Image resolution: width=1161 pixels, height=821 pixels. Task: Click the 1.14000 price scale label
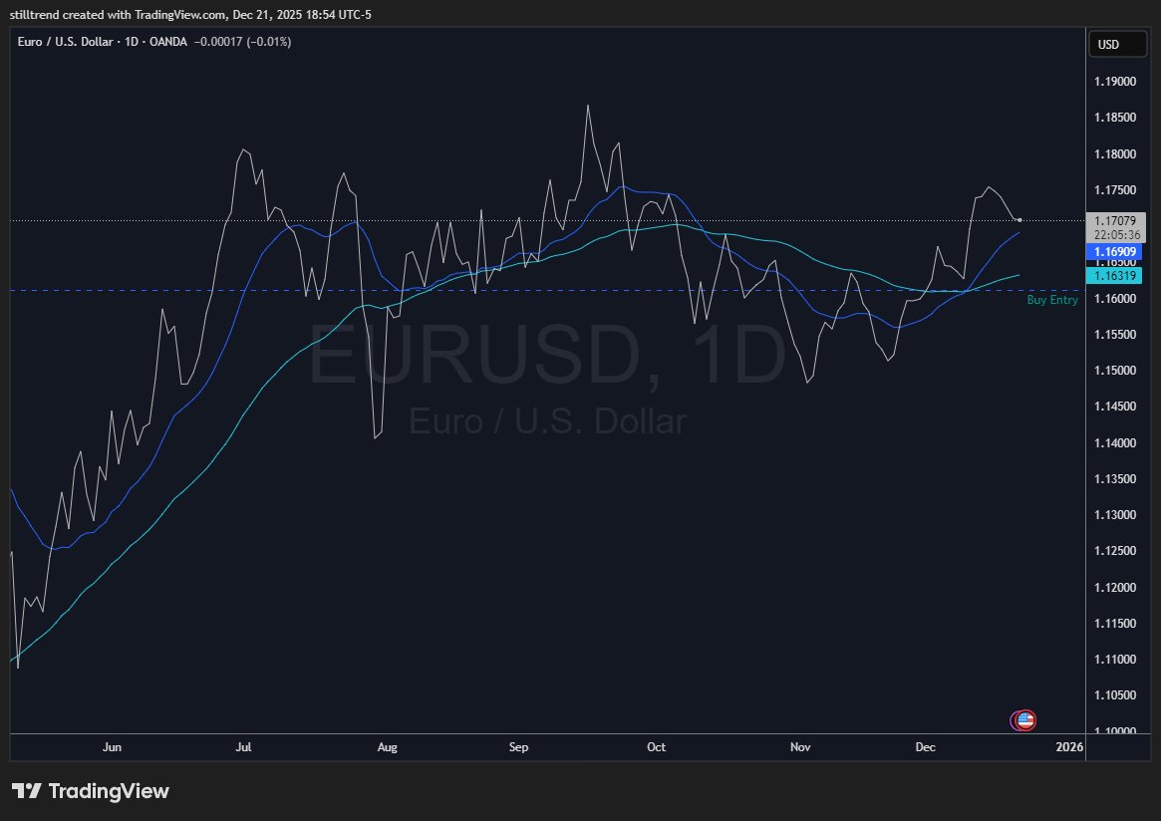1115,442
